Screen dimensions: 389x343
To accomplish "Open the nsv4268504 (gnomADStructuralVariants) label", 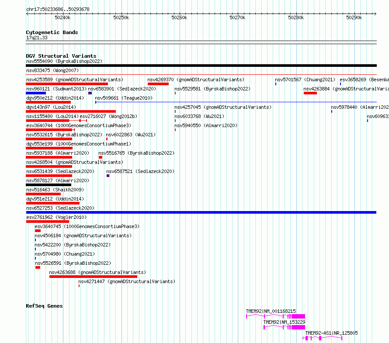I will coord(75,162).
